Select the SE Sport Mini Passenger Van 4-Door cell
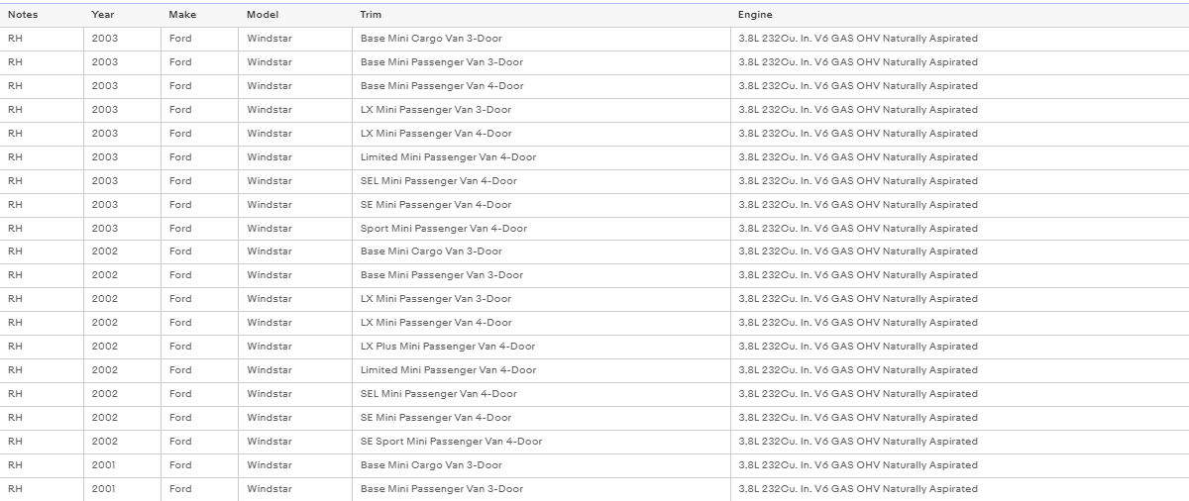The image size is (1189, 501). click(542, 442)
